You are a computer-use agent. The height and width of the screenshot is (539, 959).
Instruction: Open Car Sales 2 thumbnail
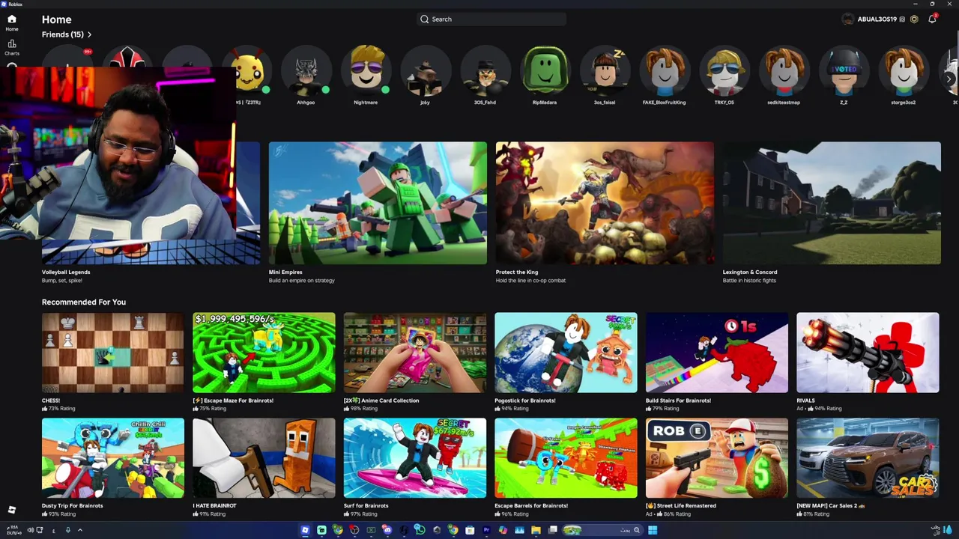[868, 458]
